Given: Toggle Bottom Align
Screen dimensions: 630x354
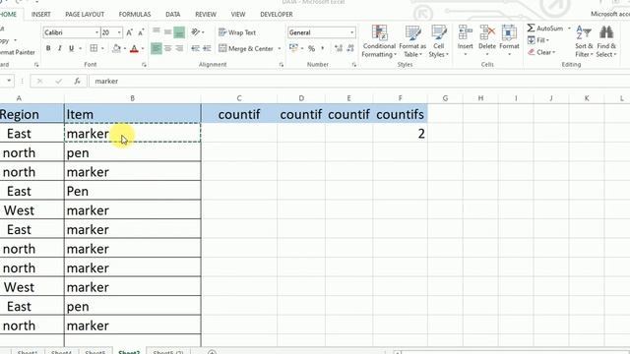Looking at the screenshot, I should click(179, 32).
